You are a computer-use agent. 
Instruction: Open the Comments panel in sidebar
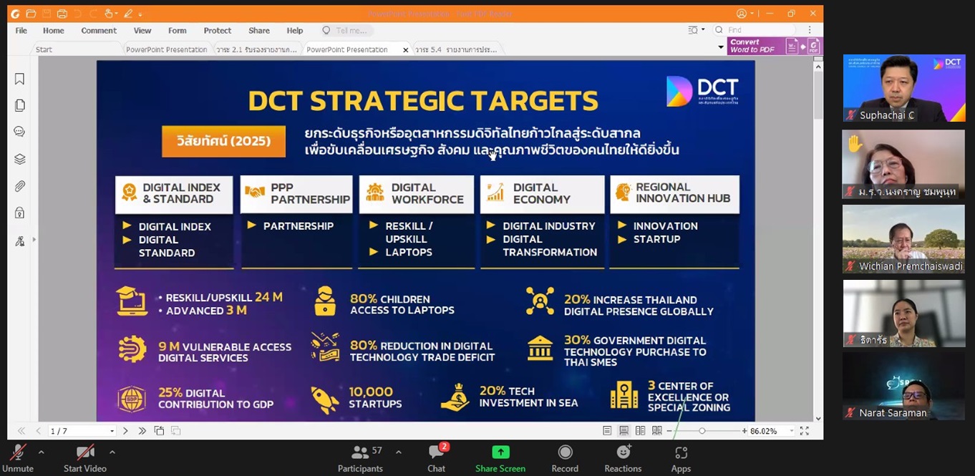pos(19,132)
